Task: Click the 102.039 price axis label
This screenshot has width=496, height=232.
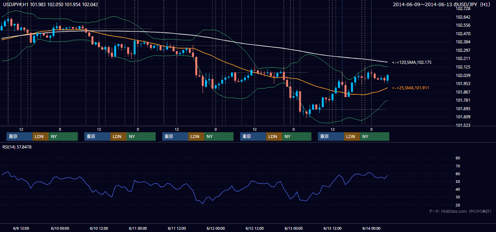Action: [463, 75]
